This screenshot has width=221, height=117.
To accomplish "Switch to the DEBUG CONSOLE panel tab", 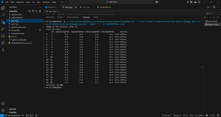I will [73, 17].
